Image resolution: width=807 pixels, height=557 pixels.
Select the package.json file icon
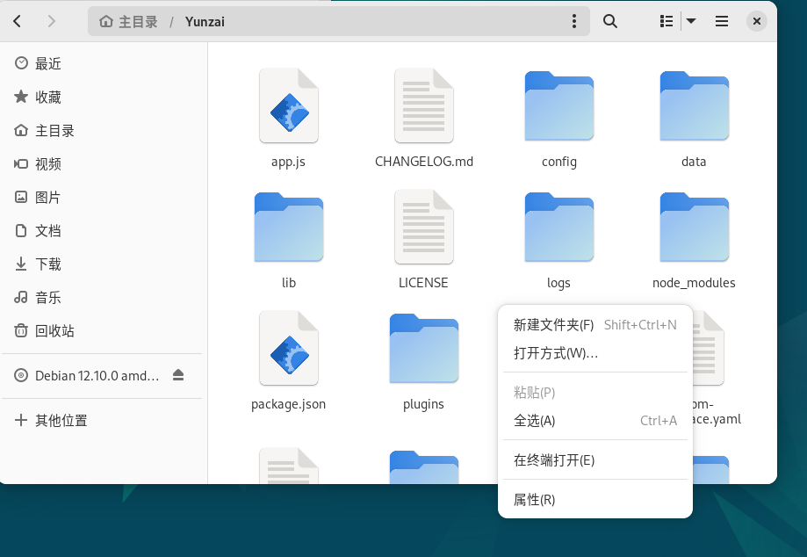288,349
